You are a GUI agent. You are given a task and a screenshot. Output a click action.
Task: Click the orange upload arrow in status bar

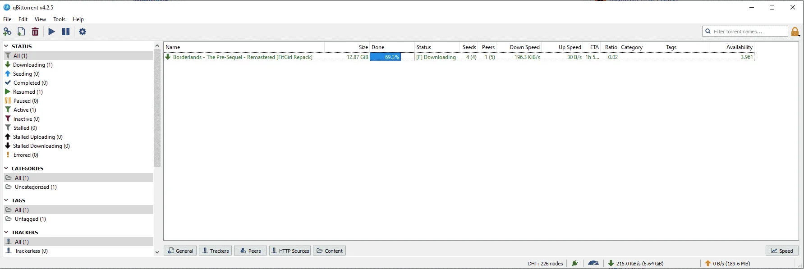tap(708, 263)
